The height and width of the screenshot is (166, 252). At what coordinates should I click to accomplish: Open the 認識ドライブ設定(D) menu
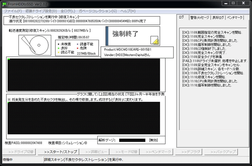[41, 11]
